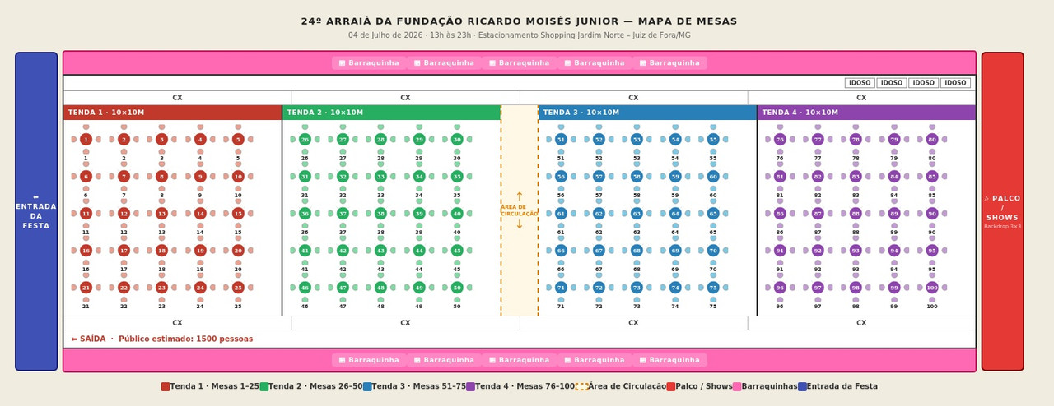Select table 51 circle in Tenda 3
Screen dimensions: 1054x406
[x=561, y=140]
